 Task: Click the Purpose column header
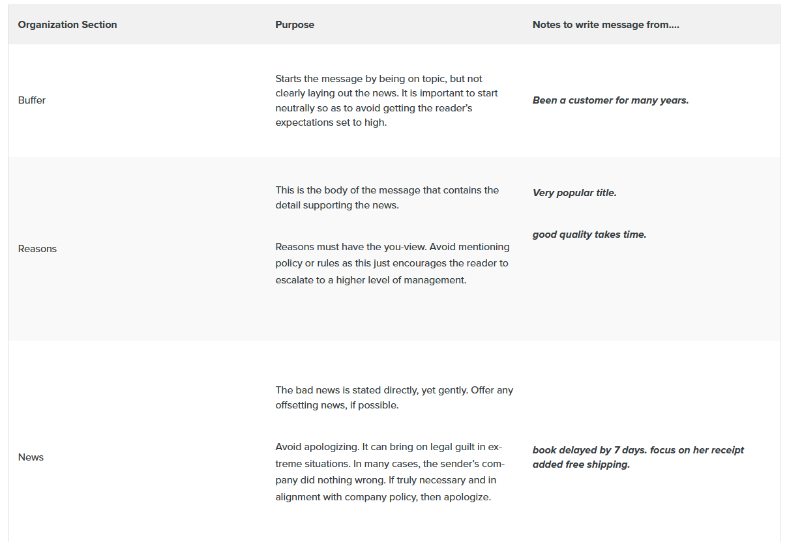click(x=295, y=25)
